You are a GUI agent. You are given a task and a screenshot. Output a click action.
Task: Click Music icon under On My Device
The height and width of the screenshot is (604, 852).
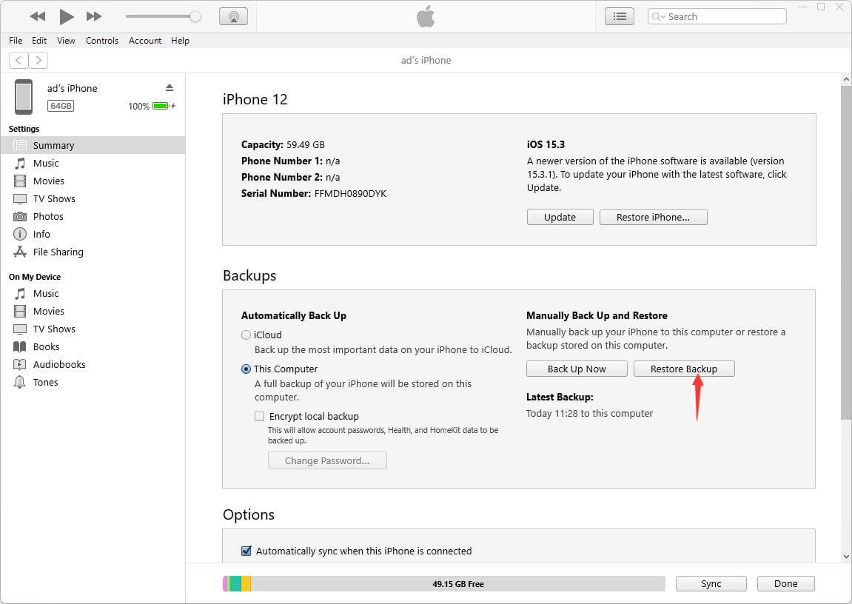[20, 293]
